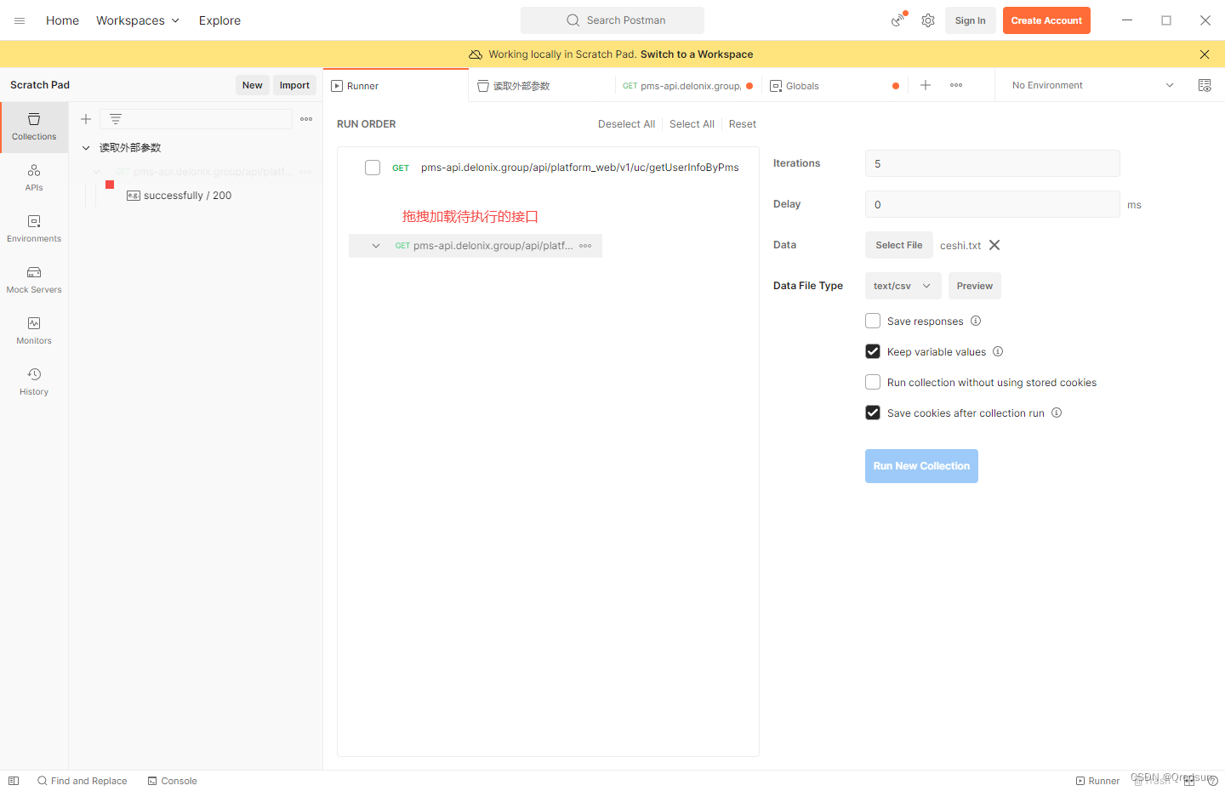This screenshot has width=1225, height=791.
Task: Focus the Search Postman box
Action: tap(612, 20)
